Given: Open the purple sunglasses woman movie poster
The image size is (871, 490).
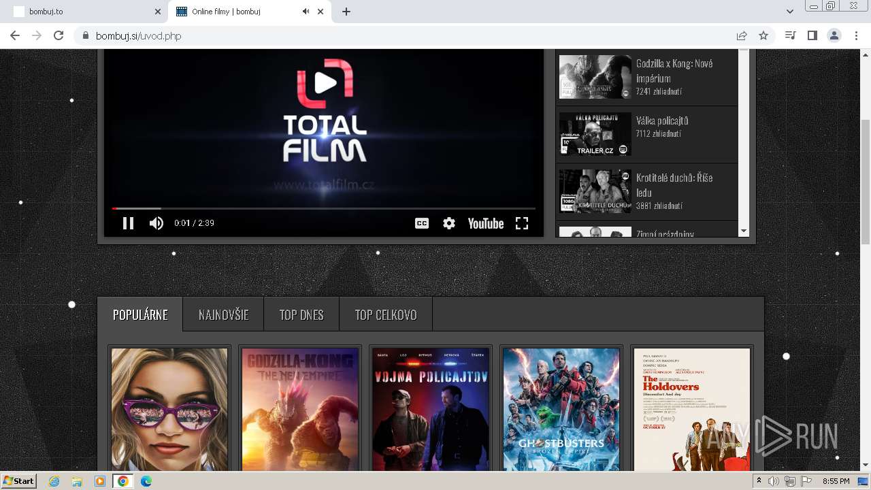Looking at the screenshot, I should click(x=169, y=409).
